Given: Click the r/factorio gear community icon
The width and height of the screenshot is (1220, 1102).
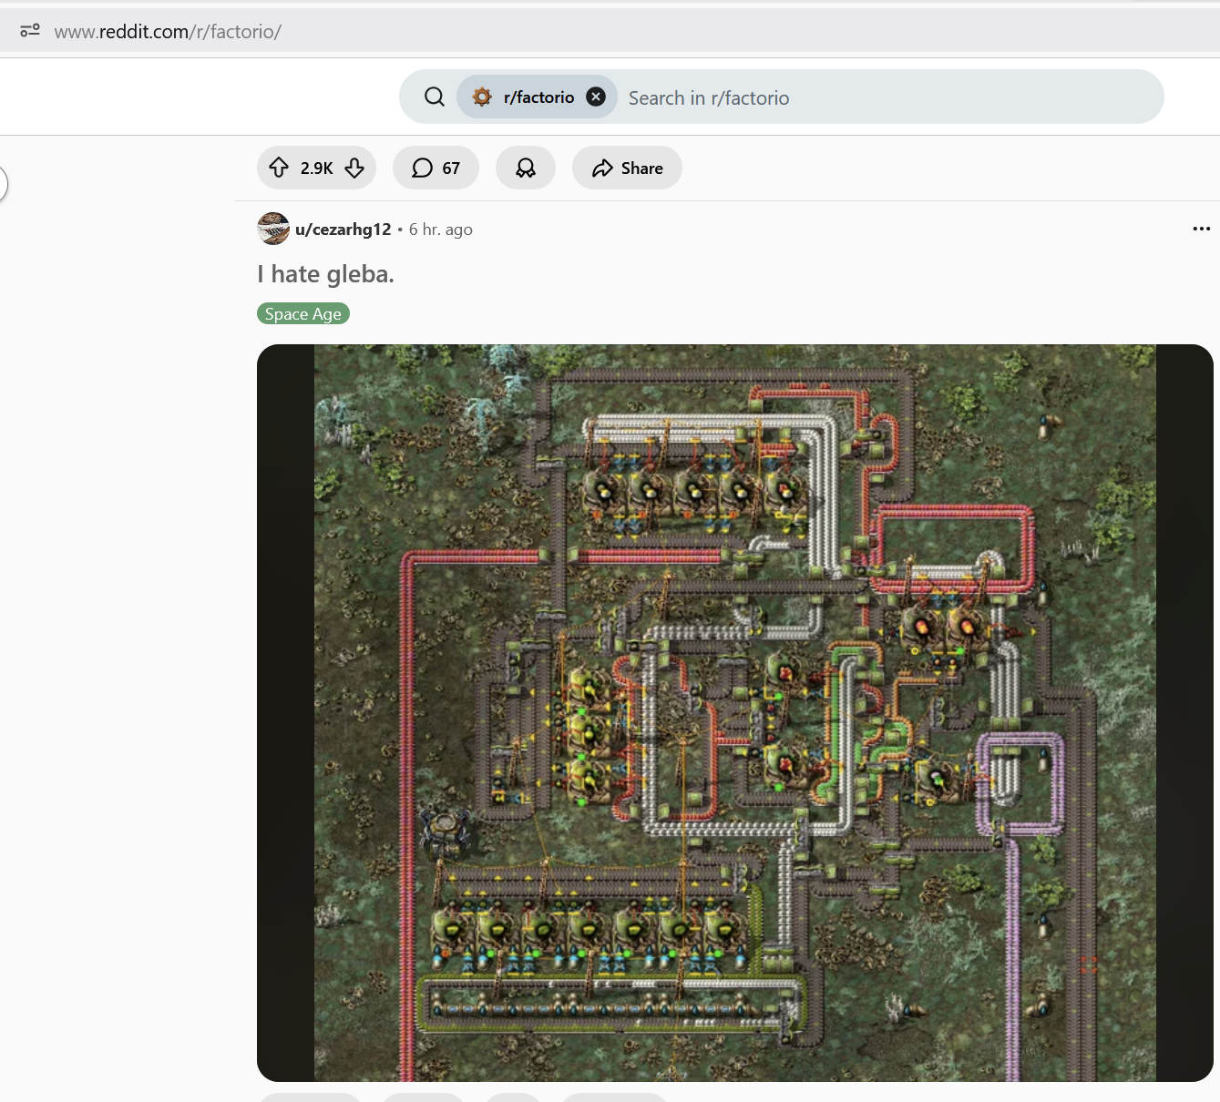Looking at the screenshot, I should click(482, 97).
